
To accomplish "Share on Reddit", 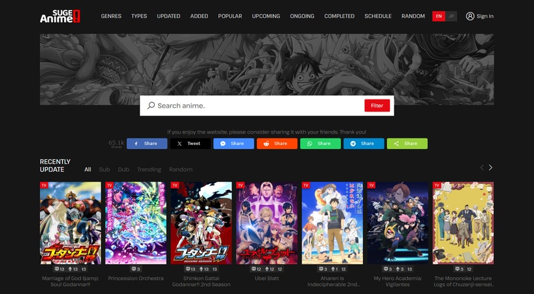I will pyautogui.click(x=277, y=144).
